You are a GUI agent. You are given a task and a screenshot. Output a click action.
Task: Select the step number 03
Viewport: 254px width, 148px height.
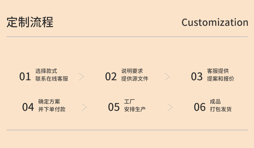pyautogui.click(x=197, y=77)
